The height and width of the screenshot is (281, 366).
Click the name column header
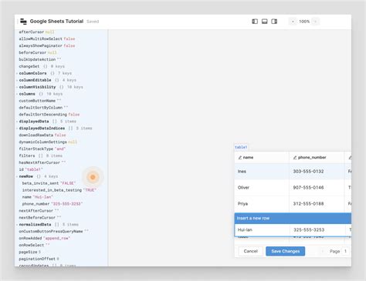tap(262, 158)
